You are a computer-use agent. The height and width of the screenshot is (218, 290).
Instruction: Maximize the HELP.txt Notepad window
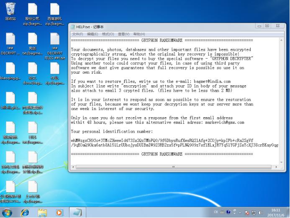(267, 26)
